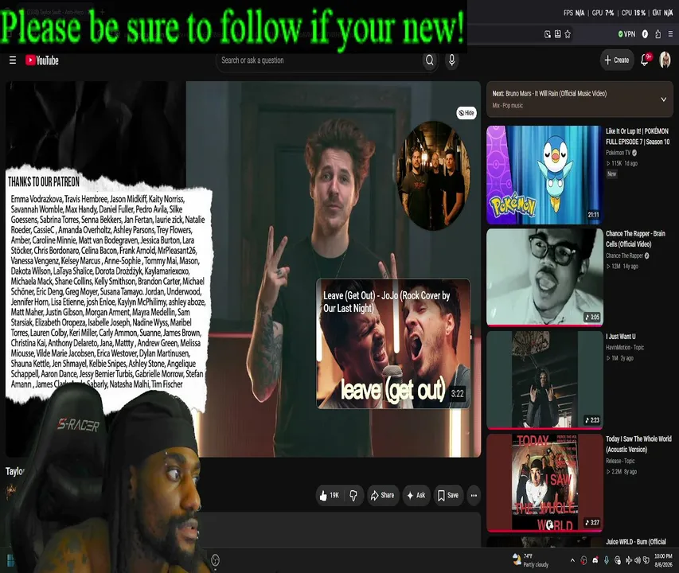Click the Pokémon TV channel name
This screenshot has width=679, height=573.
(x=618, y=153)
